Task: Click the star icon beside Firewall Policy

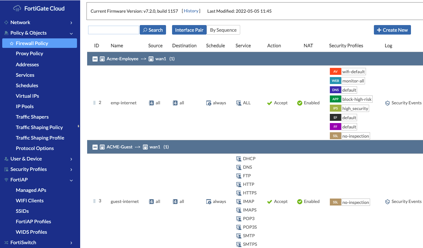Action: point(12,43)
